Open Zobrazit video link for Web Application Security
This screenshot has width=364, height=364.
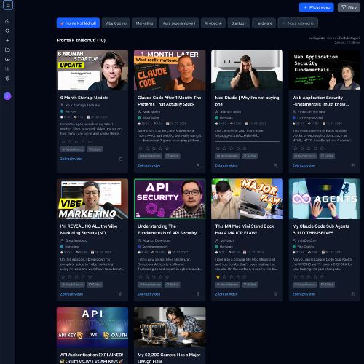point(304,165)
